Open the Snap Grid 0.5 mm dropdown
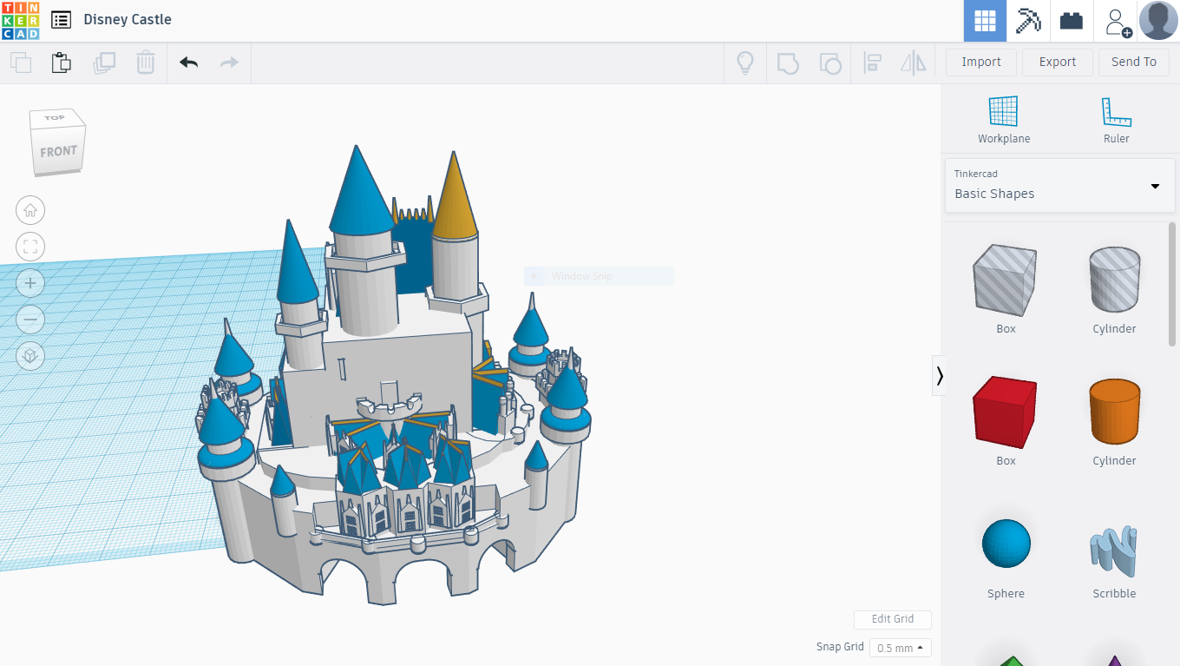This screenshot has height=666, width=1180. (x=900, y=648)
